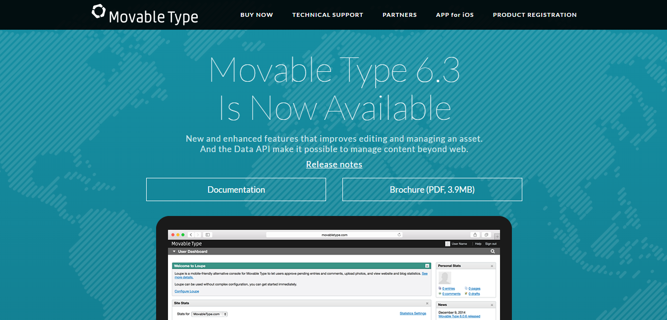Open the 0 drafts link

tap(474, 294)
